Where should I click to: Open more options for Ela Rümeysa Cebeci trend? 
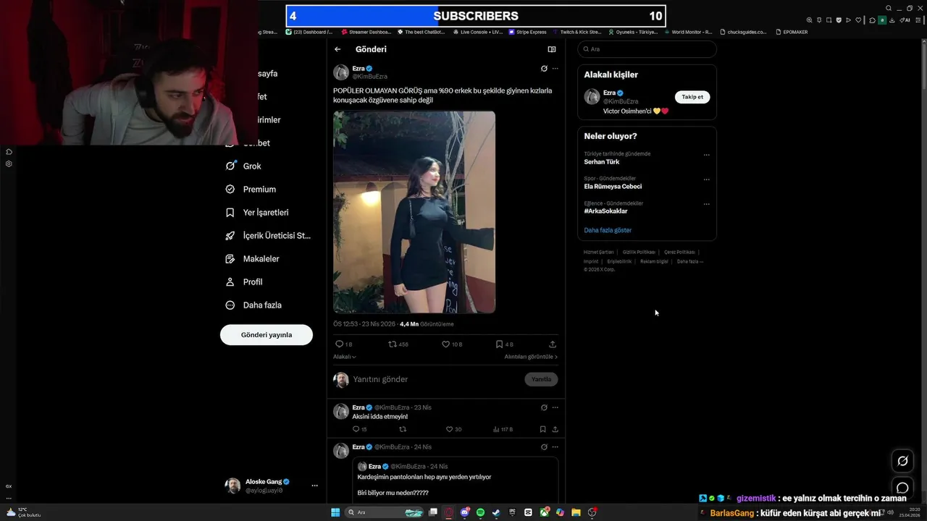pyautogui.click(x=707, y=179)
